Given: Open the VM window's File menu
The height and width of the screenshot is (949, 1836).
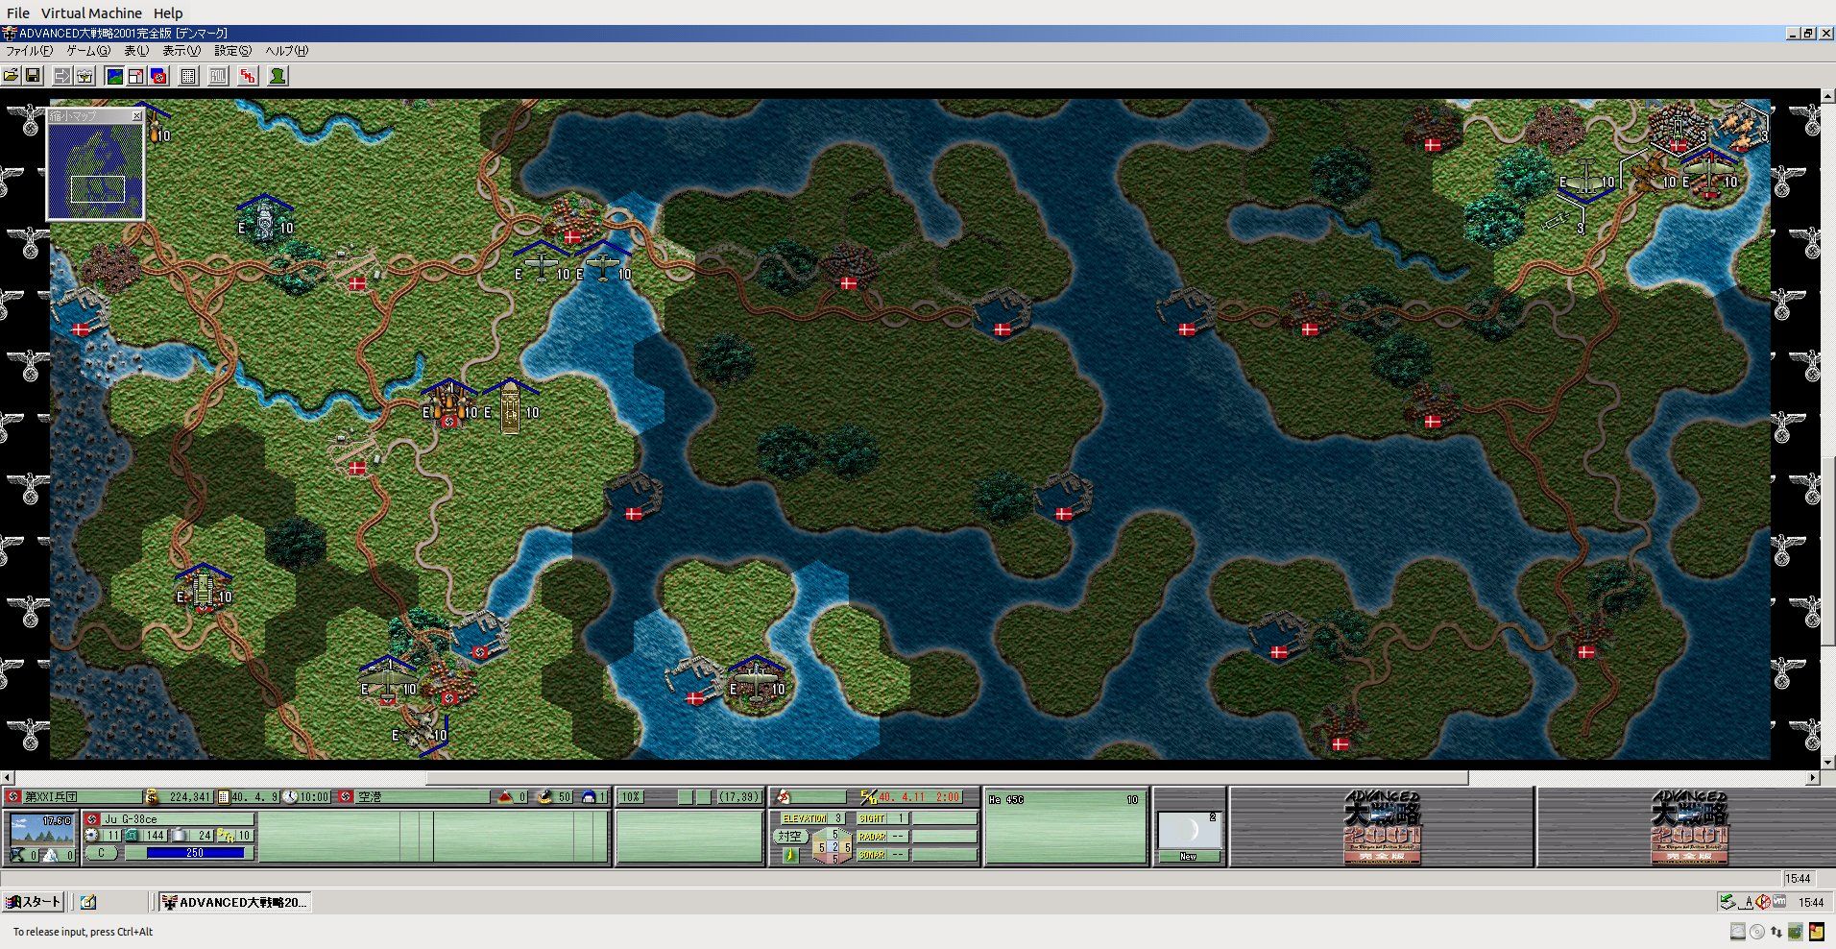Looking at the screenshot, I should coord(18,13).
